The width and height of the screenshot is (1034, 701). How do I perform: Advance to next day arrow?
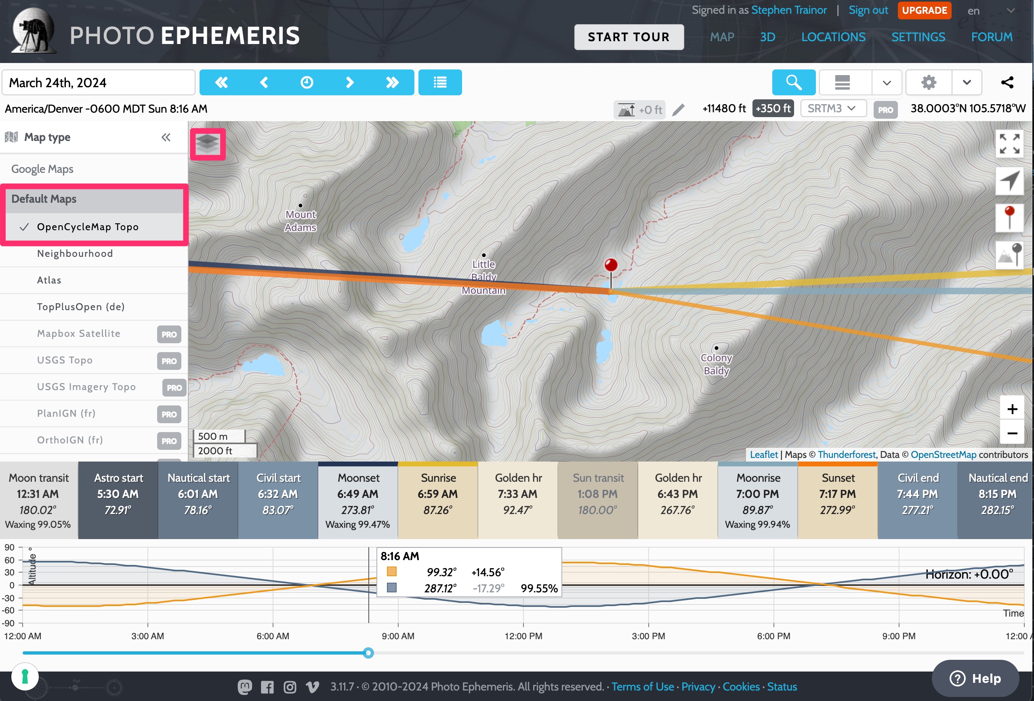[x=350, y=82]
